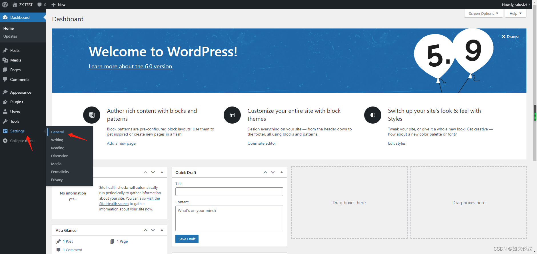This screenshot has width=537, height=254.
Task: Open the ZK TEST site home icon
Action: (15, 5)
